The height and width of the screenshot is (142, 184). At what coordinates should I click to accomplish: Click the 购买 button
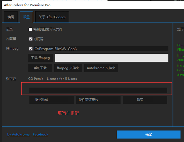pos(145,100)
